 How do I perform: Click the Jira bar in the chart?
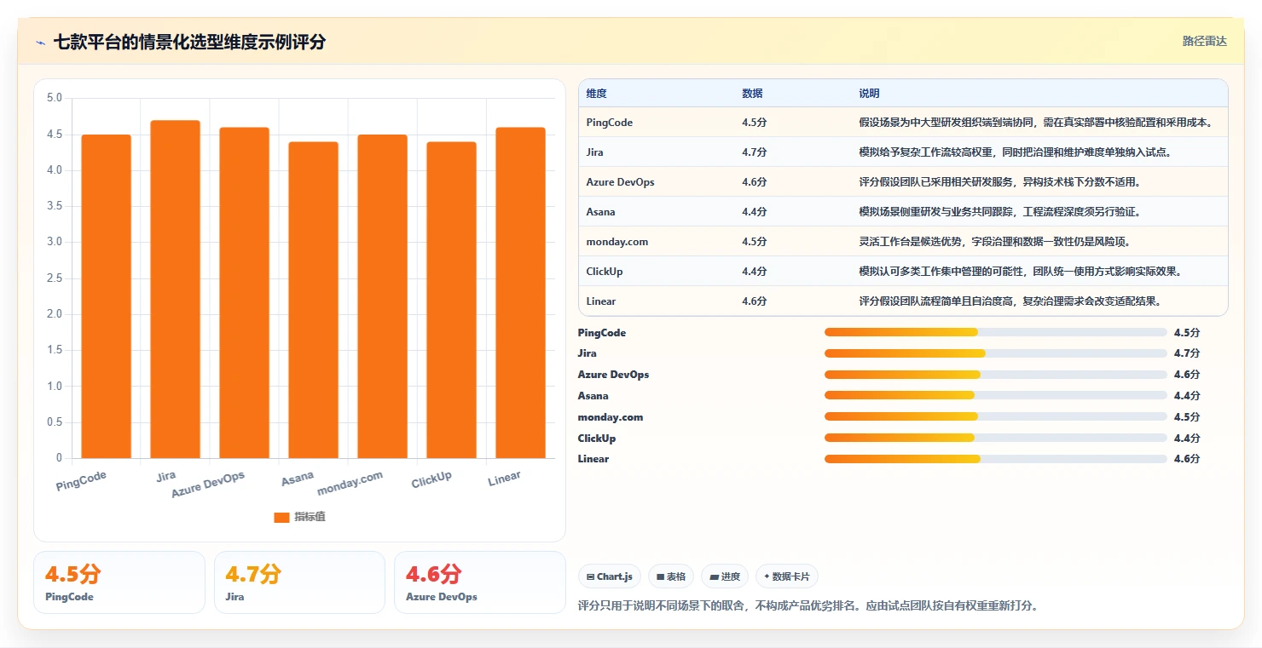tap(176, 290)
